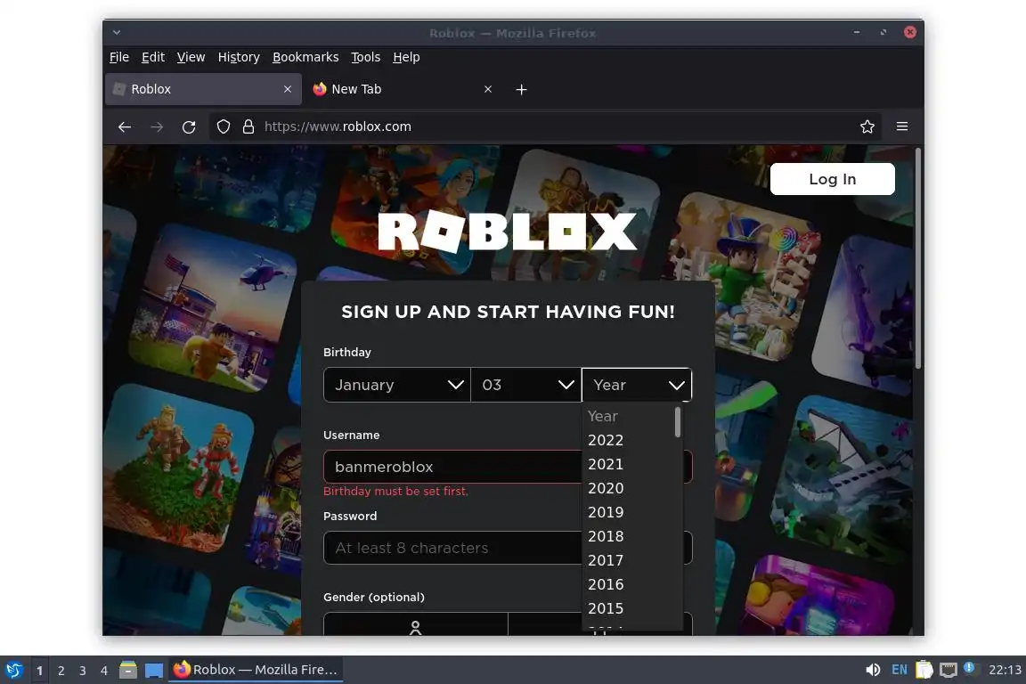Open the day dropdown showing 03

click(526, 385)
